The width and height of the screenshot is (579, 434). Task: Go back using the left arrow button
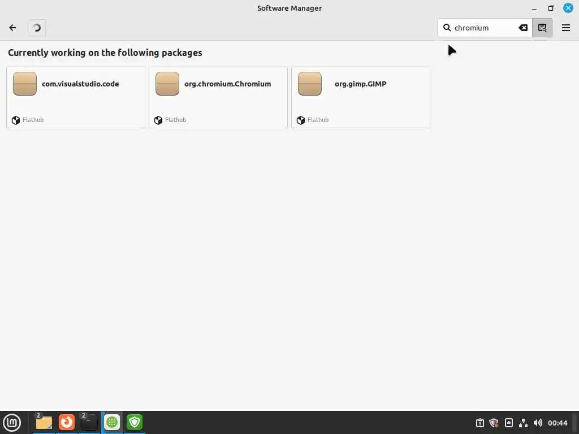[12, 28]
